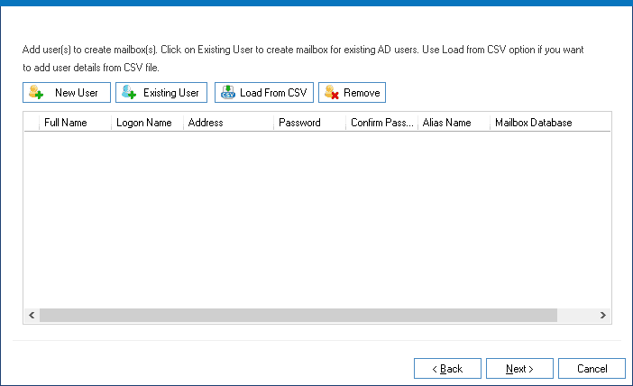The height and width of the screenshot is (386, 633).
Task: Go back with the Back button
Action: tap(447, 368)
